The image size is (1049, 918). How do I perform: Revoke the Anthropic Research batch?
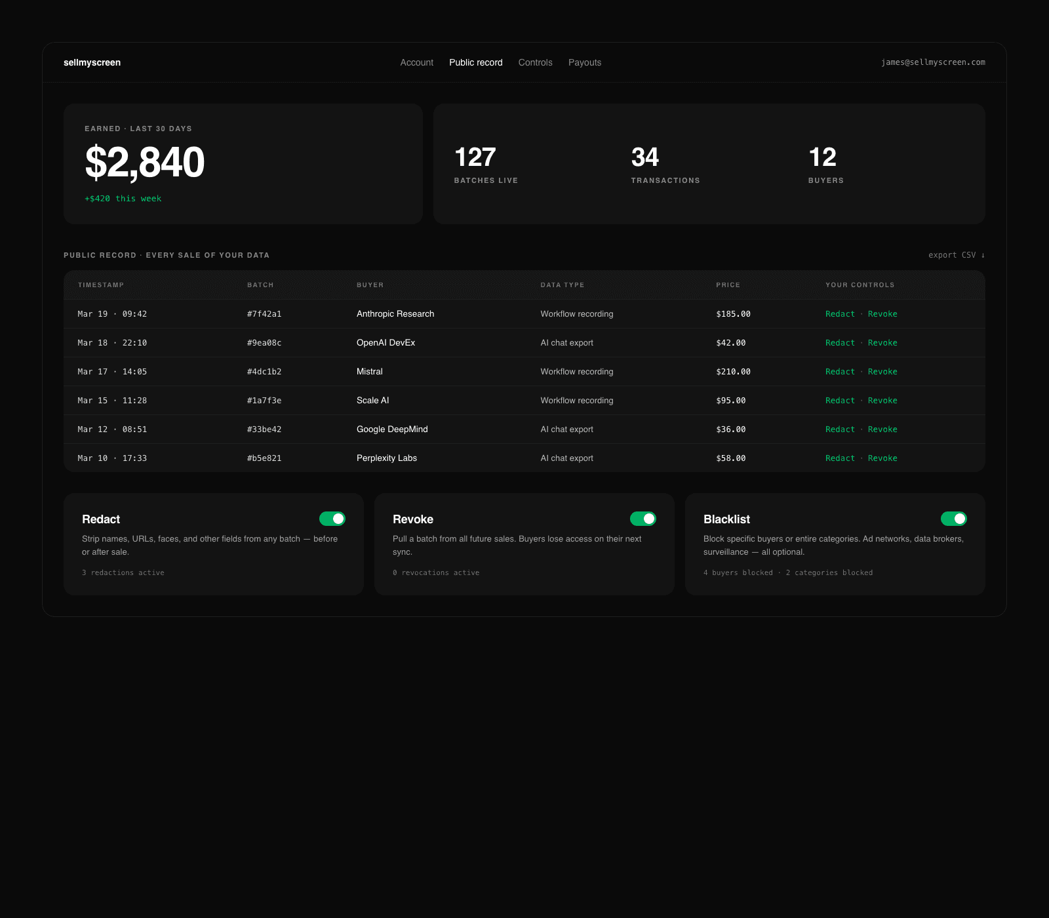tap(882, 314)
